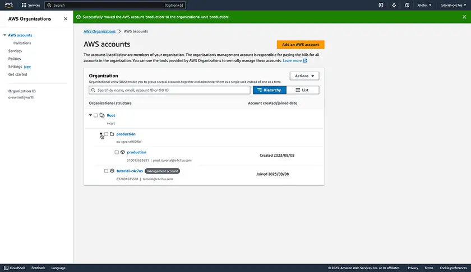Collapse the production OU node

pos(101,134)
